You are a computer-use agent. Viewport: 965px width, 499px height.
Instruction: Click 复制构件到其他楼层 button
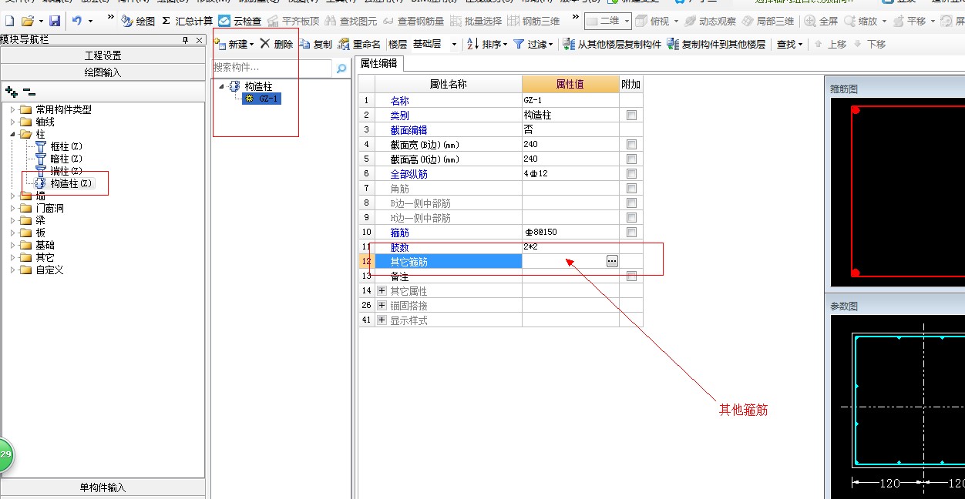716,44
